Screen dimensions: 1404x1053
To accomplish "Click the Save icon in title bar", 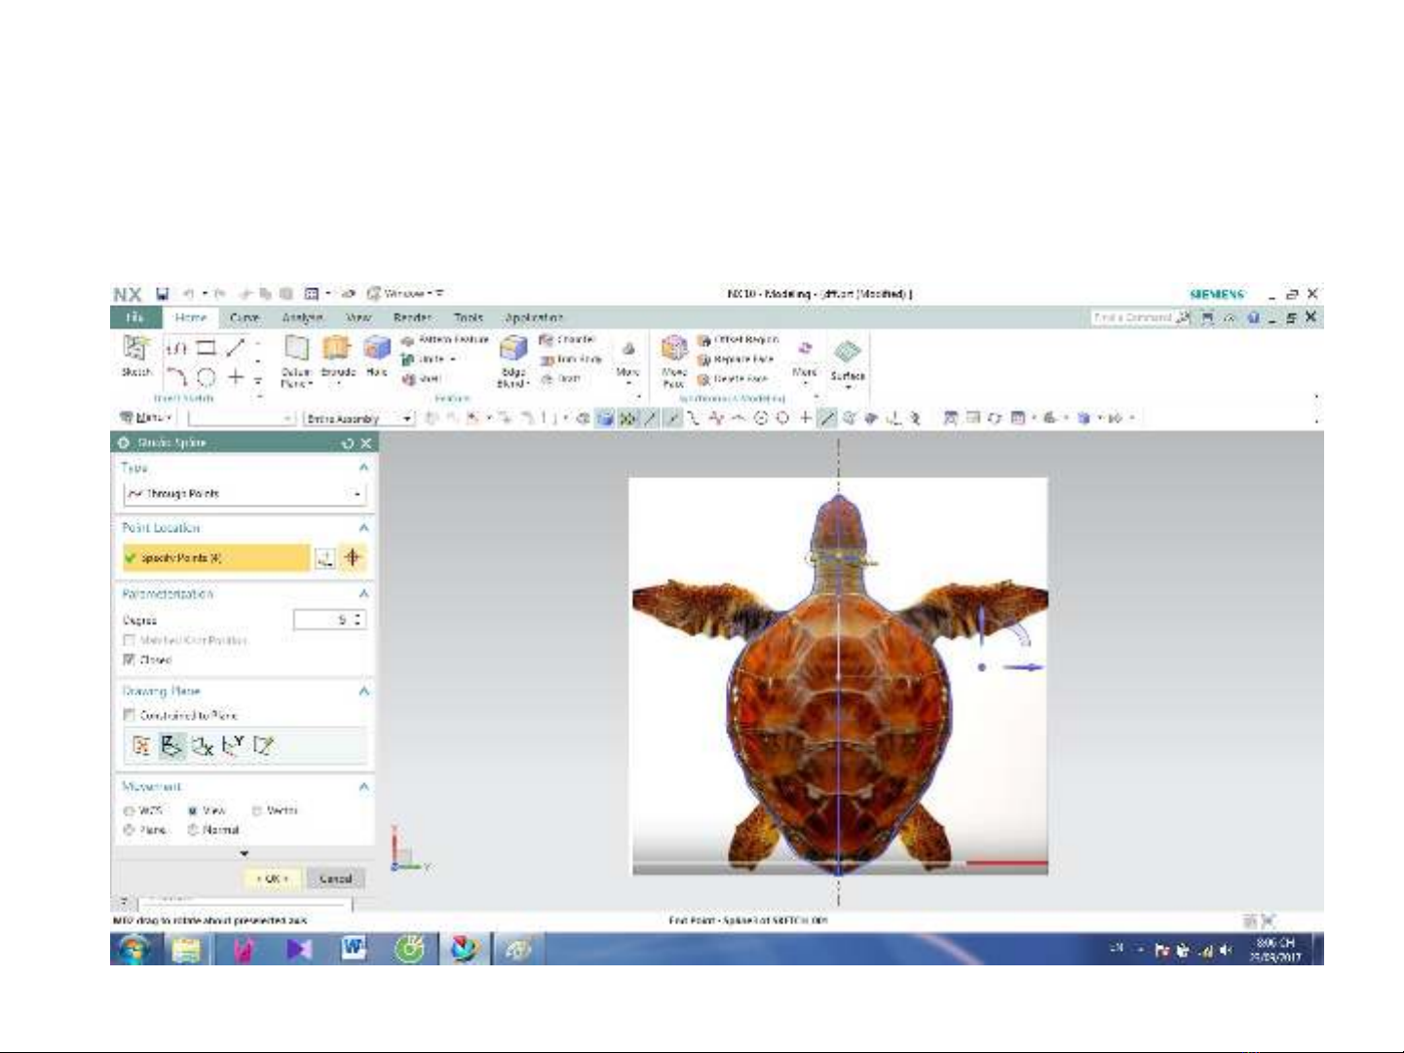I will (x=163, y=293).
